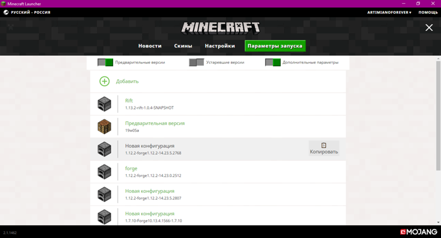Click furnace icon of 14.23.5.2768 configuration
This screenshot has height=238, width=441.
point(104,149)
